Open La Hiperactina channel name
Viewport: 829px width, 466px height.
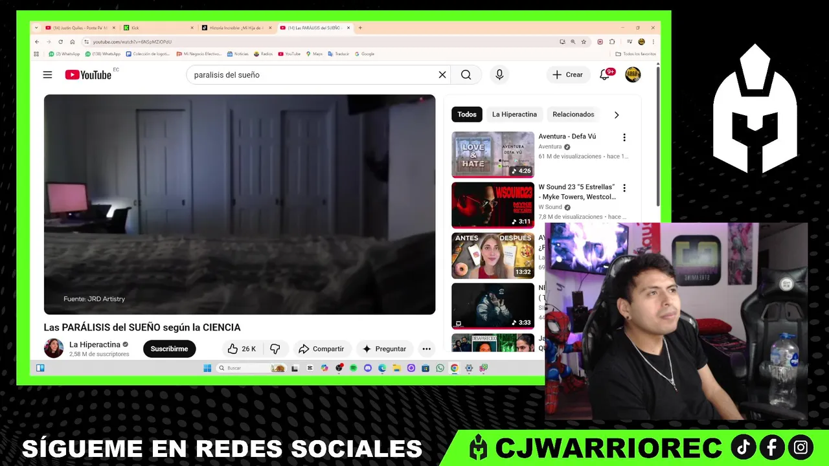coord(95,344)
